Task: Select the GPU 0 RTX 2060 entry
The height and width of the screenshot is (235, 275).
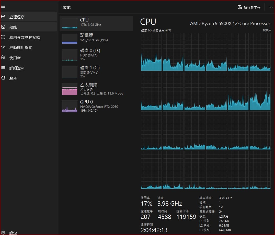Action: pos(96,106)
